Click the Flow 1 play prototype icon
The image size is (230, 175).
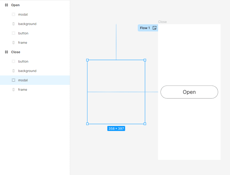(x=155, y=28)
